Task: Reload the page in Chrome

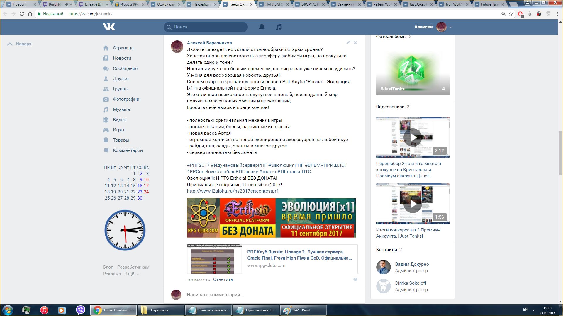Action: tap(21, 14)
